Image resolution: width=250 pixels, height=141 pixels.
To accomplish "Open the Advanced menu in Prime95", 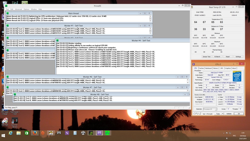I will pyautogui.click(x=18, y=9).
